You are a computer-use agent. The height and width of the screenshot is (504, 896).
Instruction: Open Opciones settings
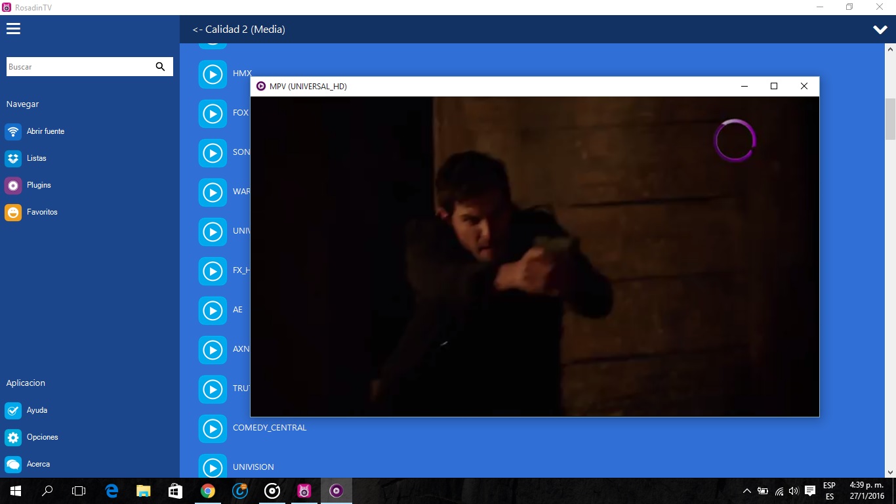pos(42,437)
